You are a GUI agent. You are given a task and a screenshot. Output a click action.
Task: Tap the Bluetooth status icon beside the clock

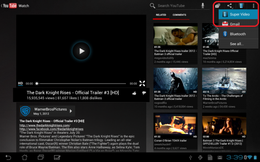245,157
